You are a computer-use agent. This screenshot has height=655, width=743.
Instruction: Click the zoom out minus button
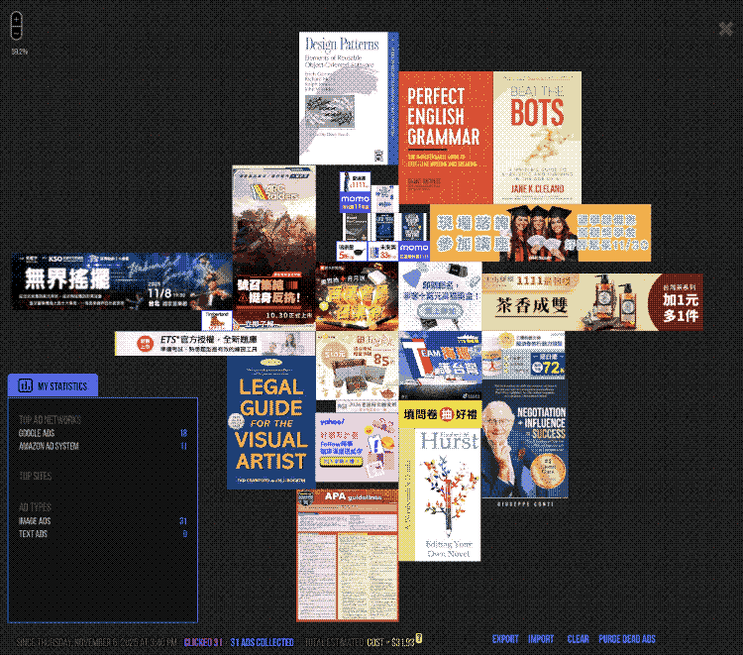16,33
